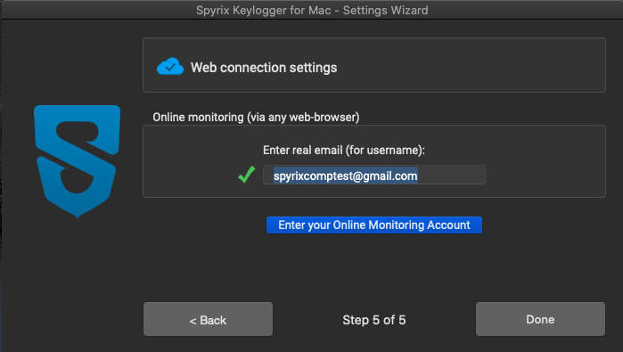The height and width of the screenshot is (352, 623).
Task: Open Enter your Online Monitoring Account
Action: (373, 225)
